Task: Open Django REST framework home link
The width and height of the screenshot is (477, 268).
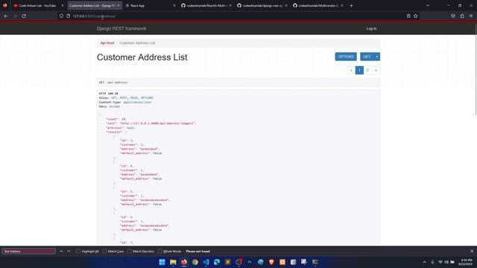Action: point(121,28)
